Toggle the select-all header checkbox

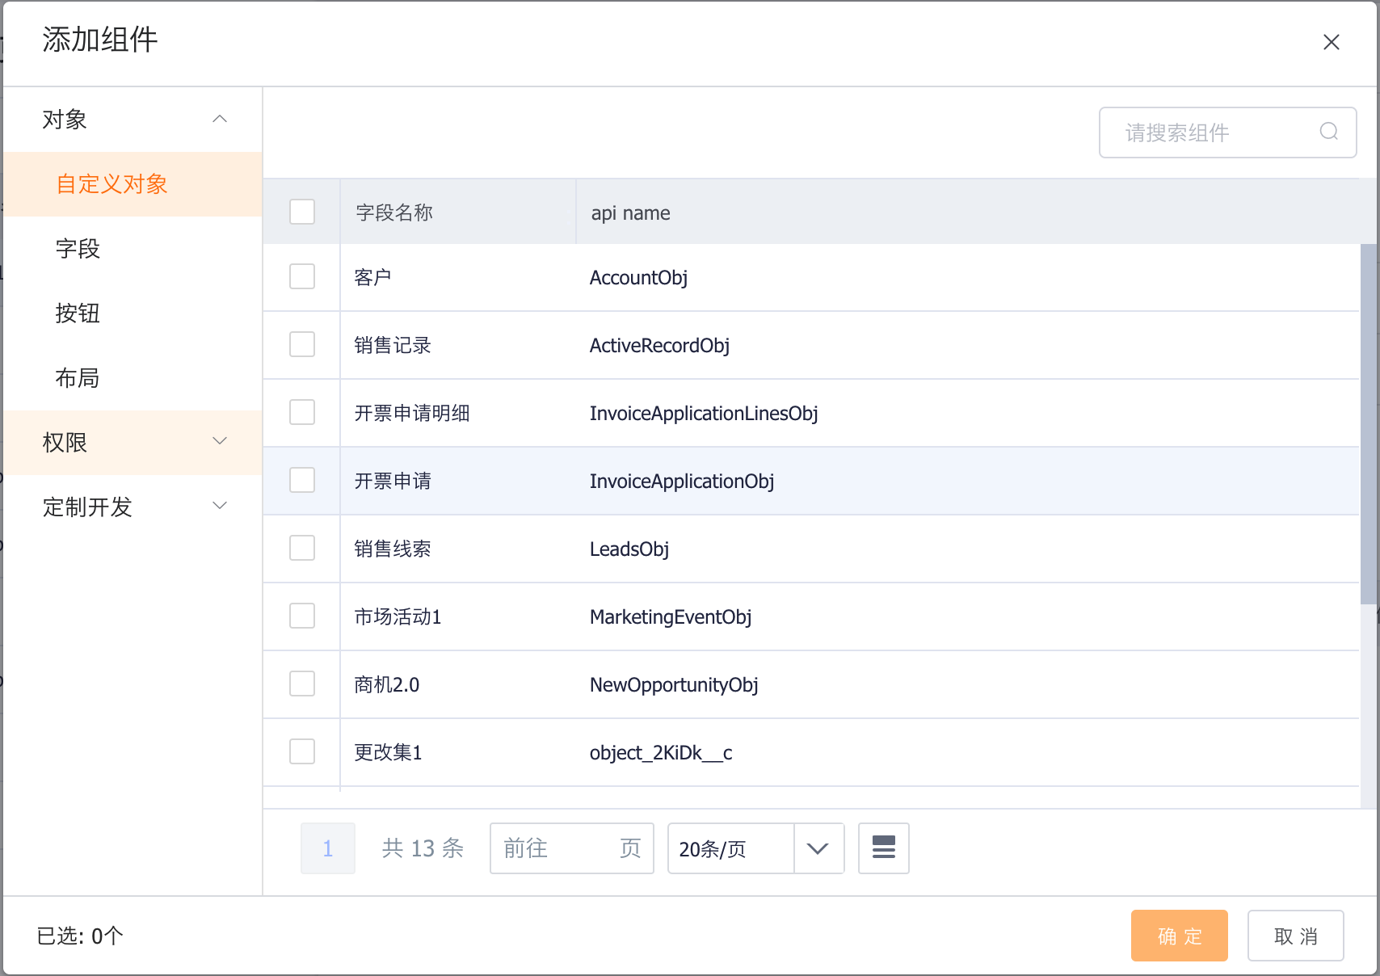(302, 212)
